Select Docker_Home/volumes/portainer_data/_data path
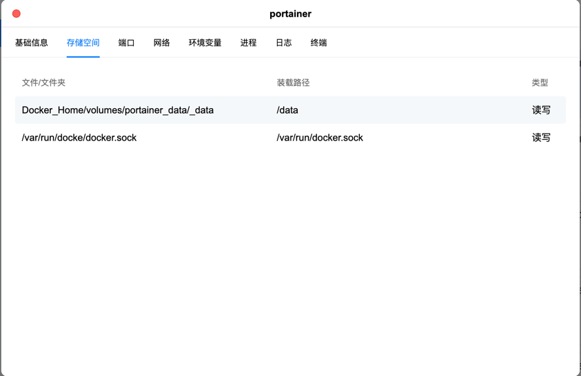 tap(118, 110)
